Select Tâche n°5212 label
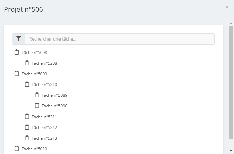The height and width of the screenshot is (154, 234). click(x=44, y=128)
